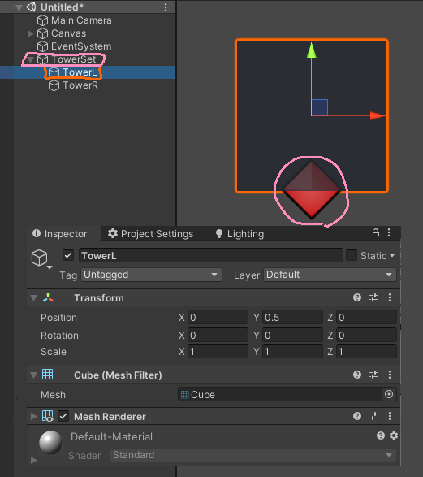Select the Canvas object
423x477 pixels.
coord(68,33)
